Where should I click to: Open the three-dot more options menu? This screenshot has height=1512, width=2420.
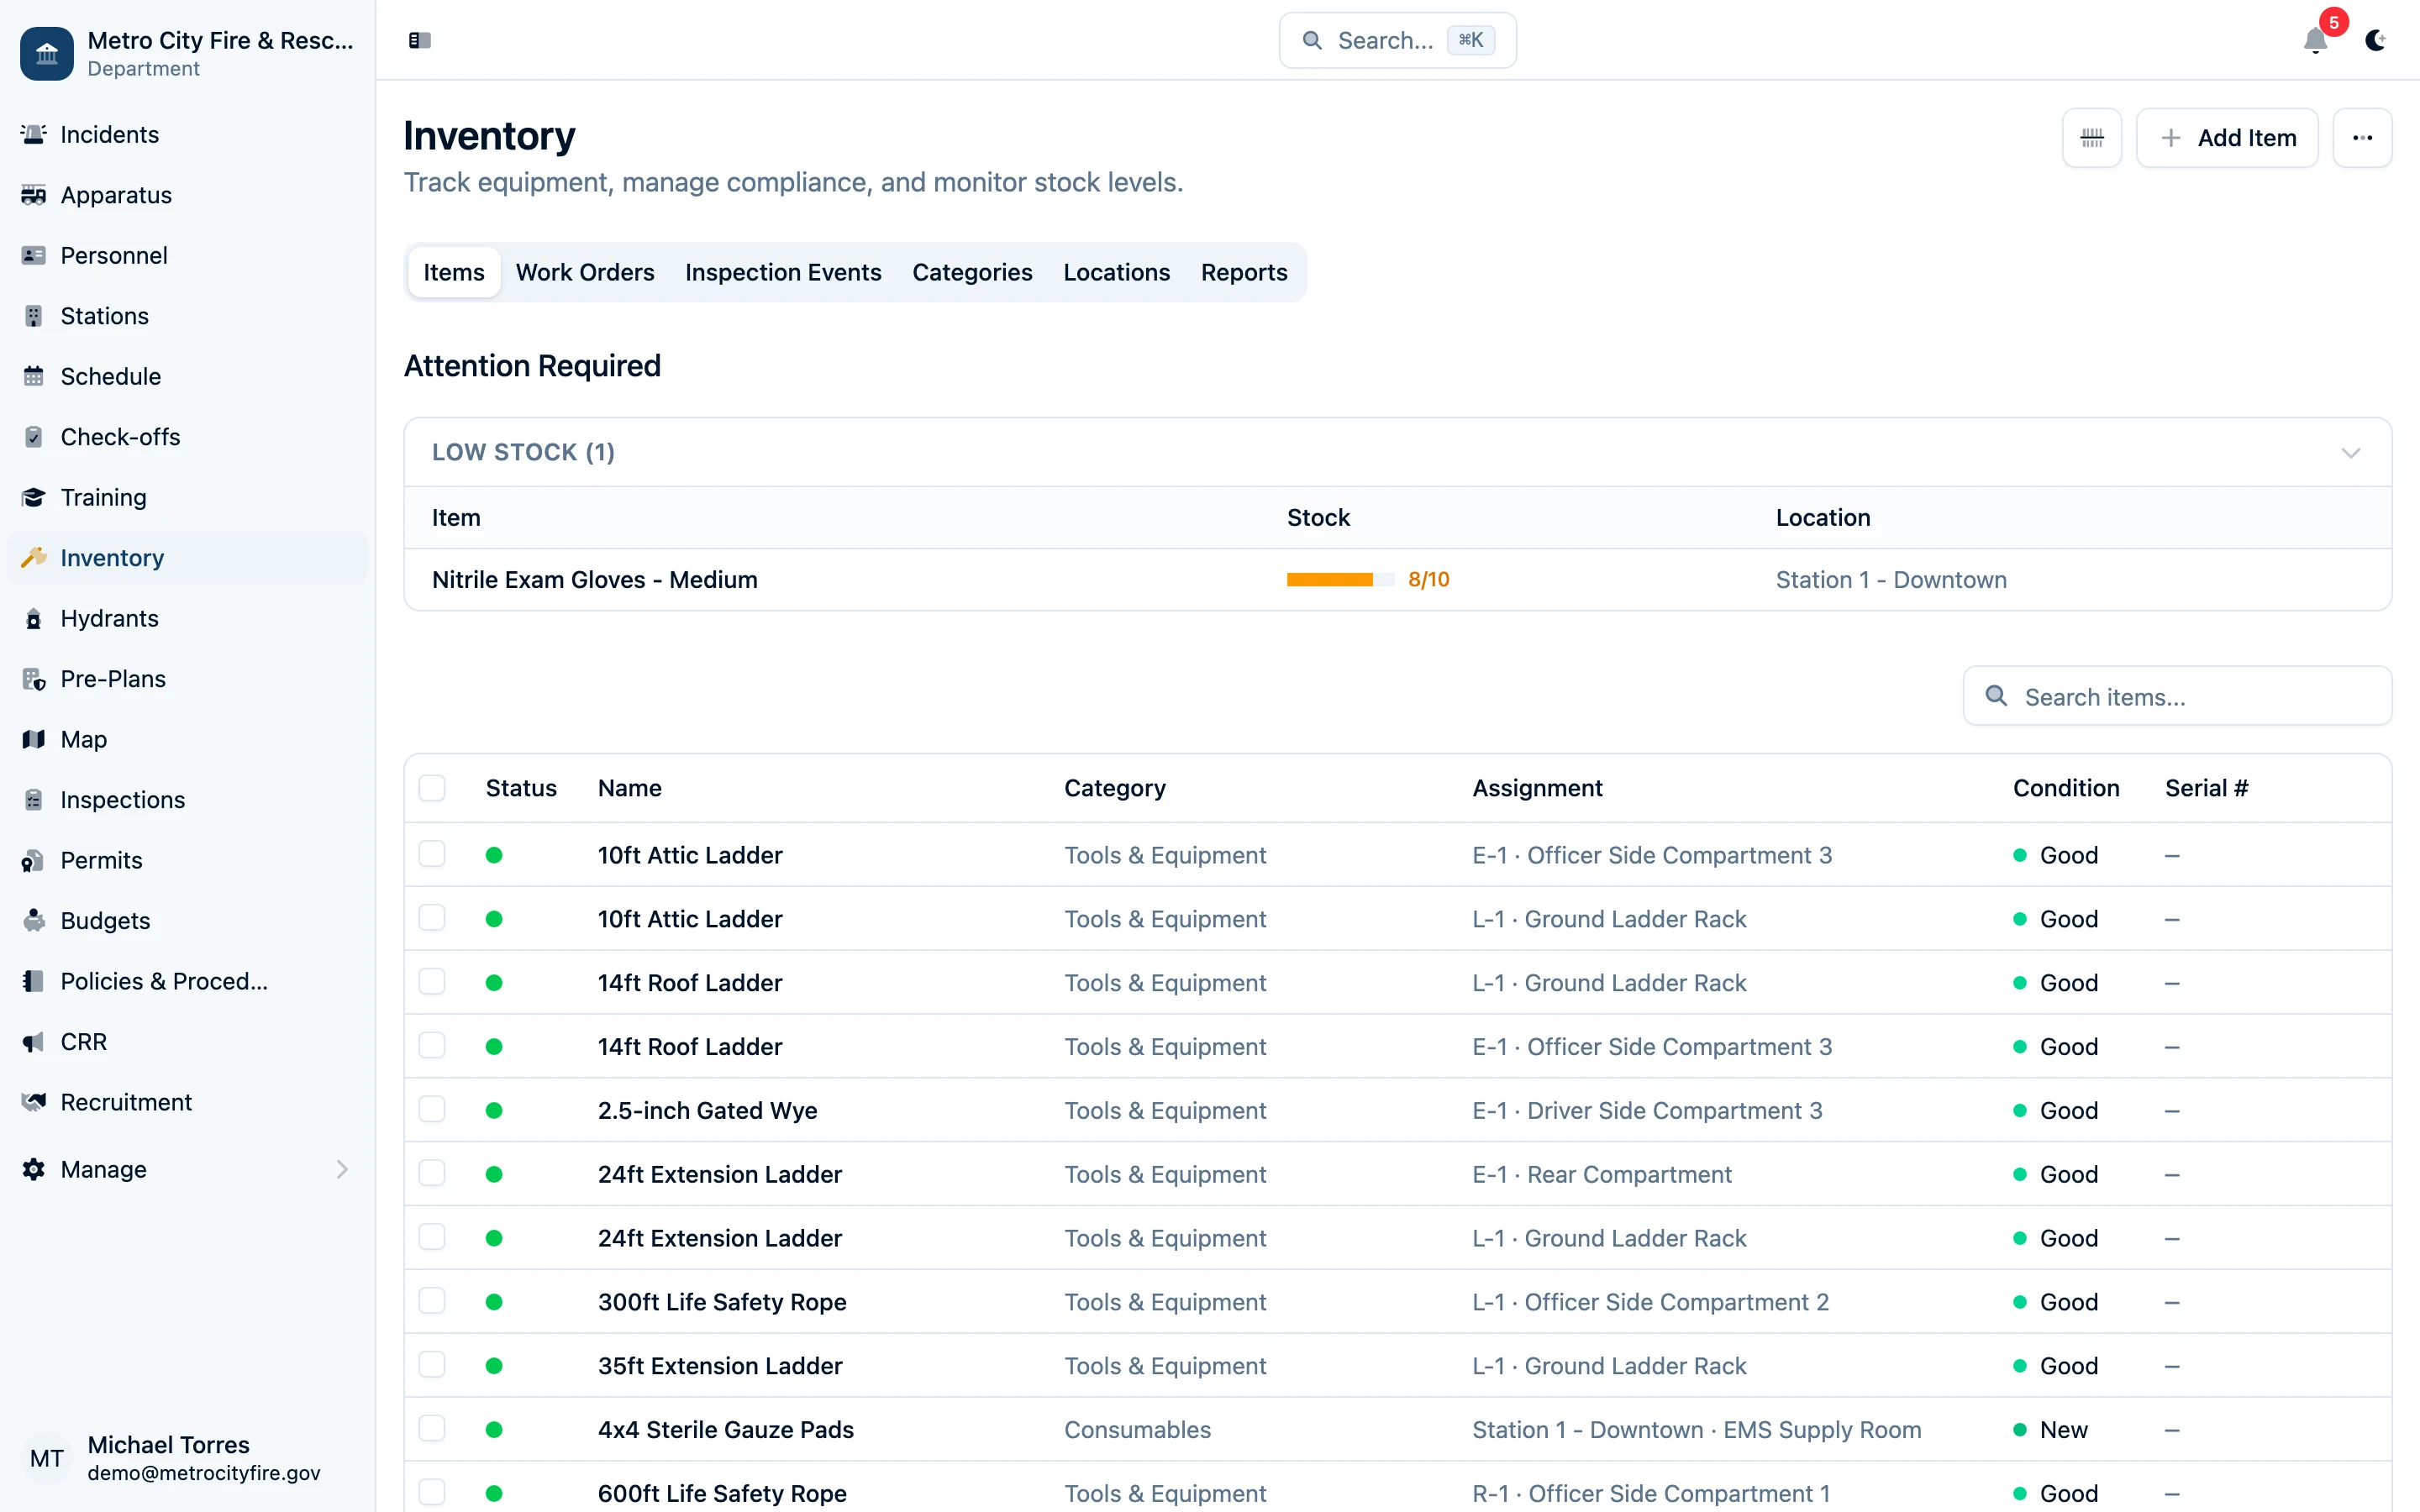[x=2361, y=138]
